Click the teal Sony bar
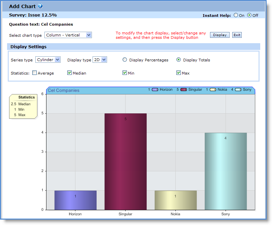 (x=226, y=171)
